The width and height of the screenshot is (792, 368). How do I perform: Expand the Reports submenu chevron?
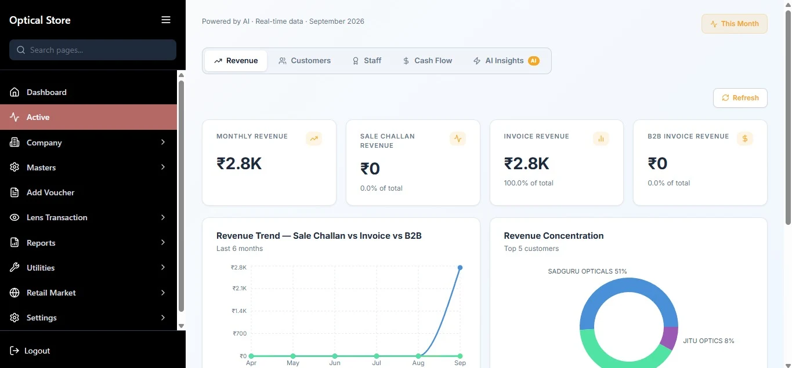[x=163, y=242]
